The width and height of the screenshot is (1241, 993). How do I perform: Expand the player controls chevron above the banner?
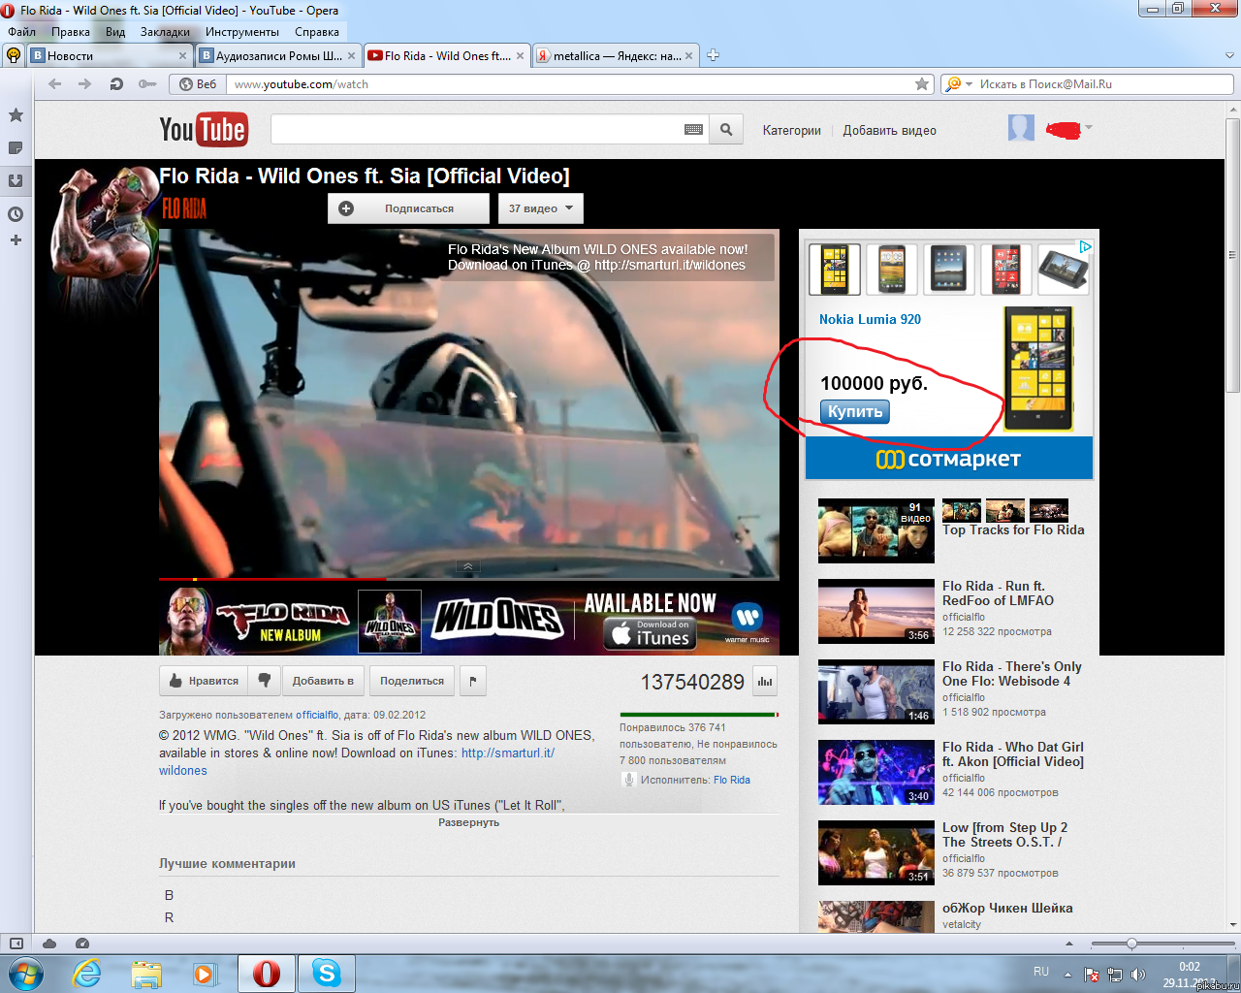coord(467,566)
